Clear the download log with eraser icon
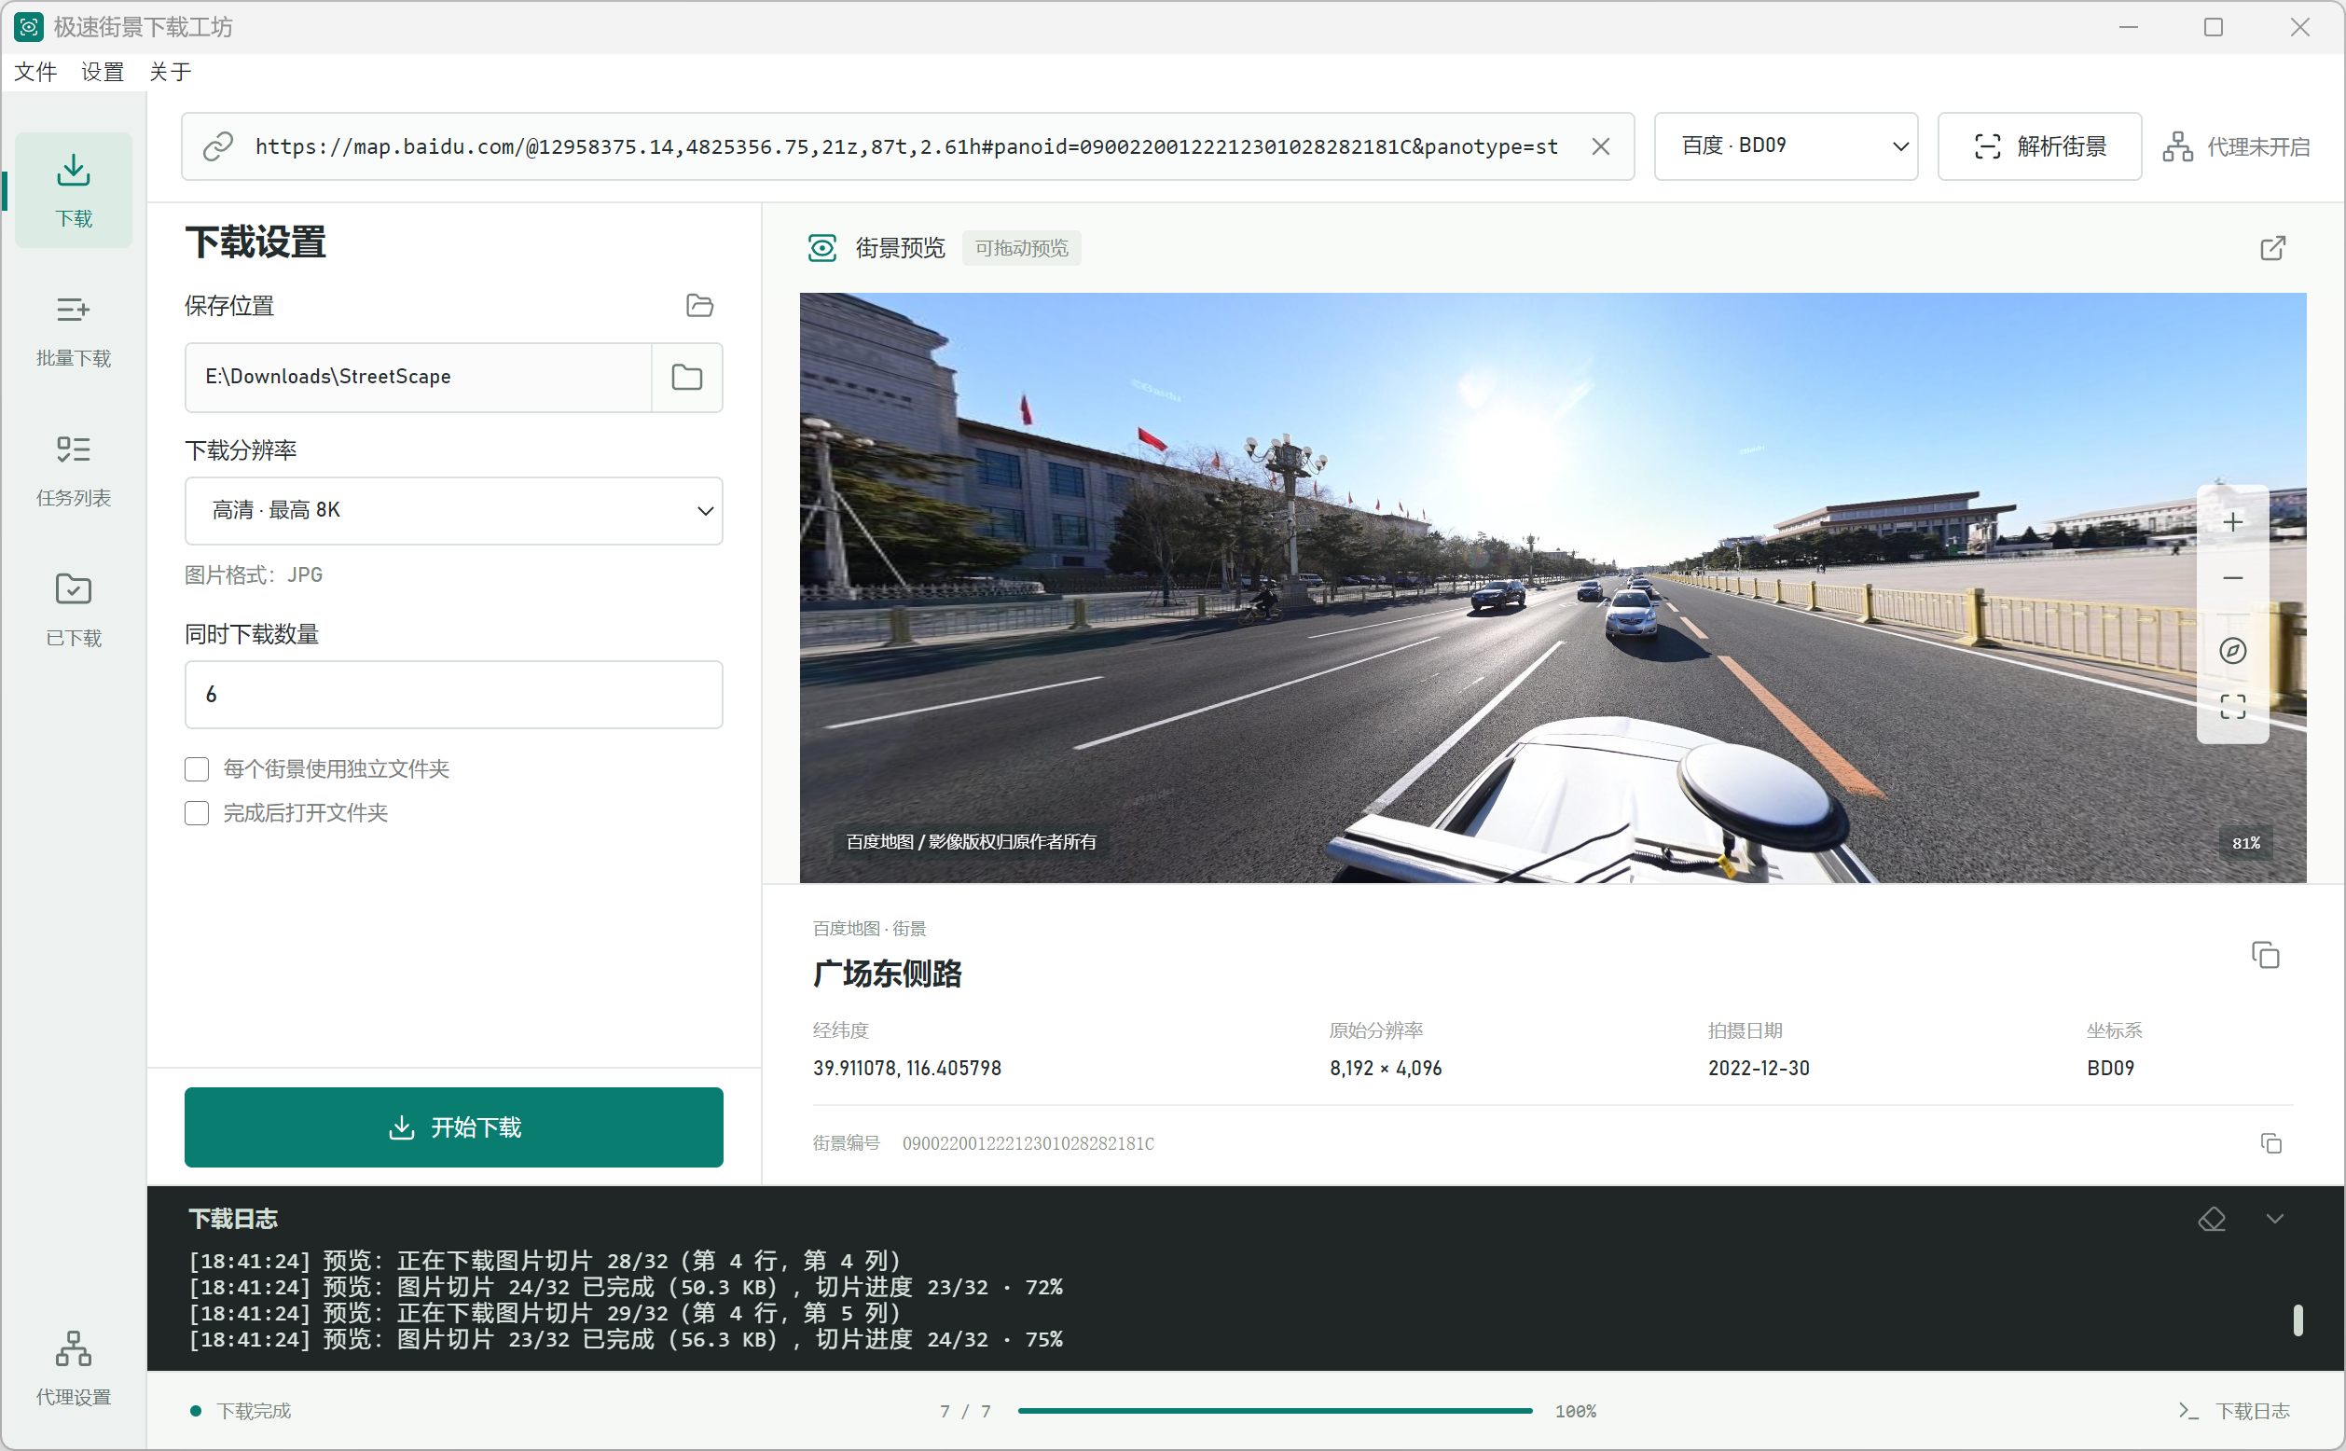The image size is (2346, 1451). click(2212, 1219)
